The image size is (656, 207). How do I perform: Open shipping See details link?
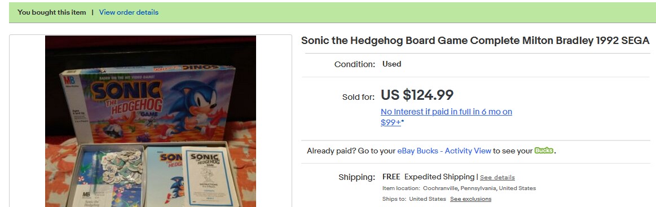497,177
